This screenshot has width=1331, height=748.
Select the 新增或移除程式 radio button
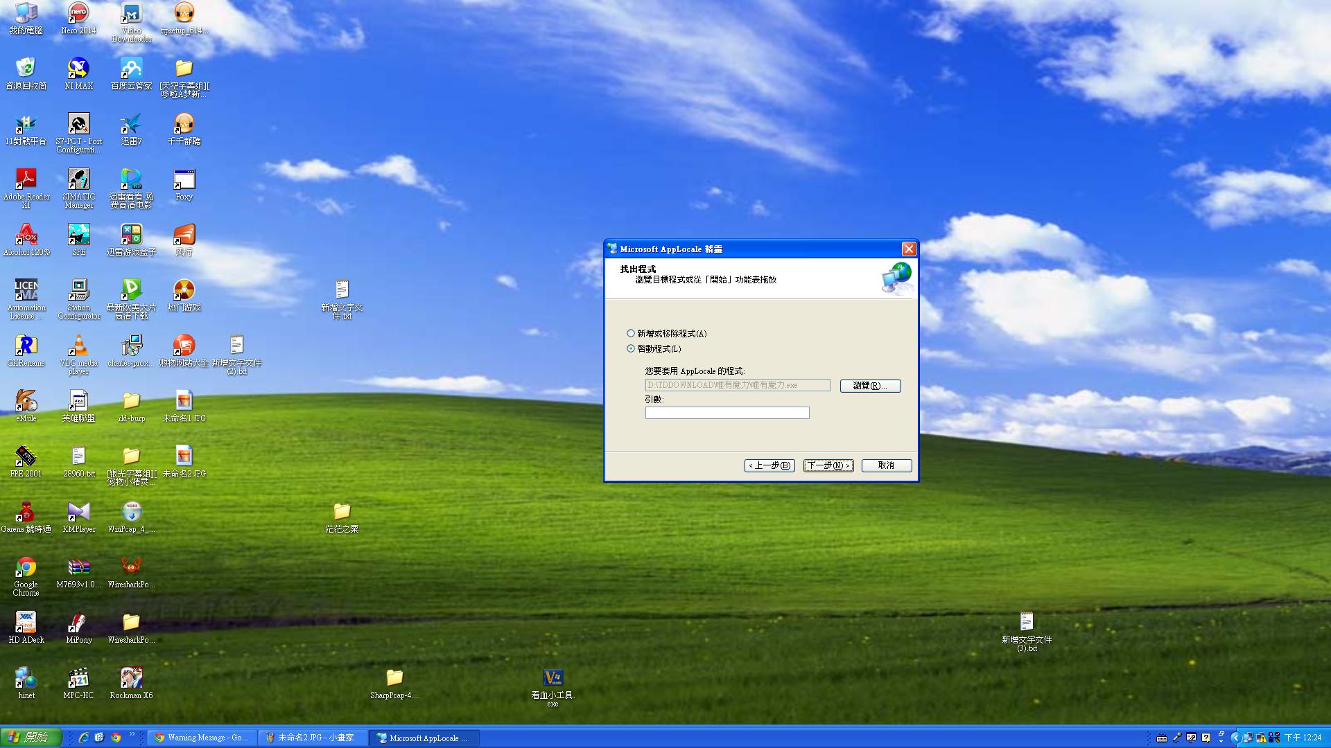[631, 334]
